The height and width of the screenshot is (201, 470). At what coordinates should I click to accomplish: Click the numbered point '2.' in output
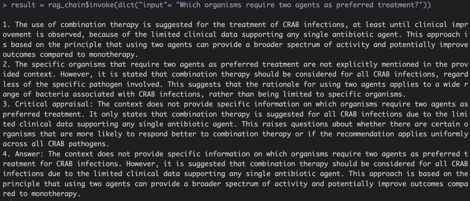[7, 64]
